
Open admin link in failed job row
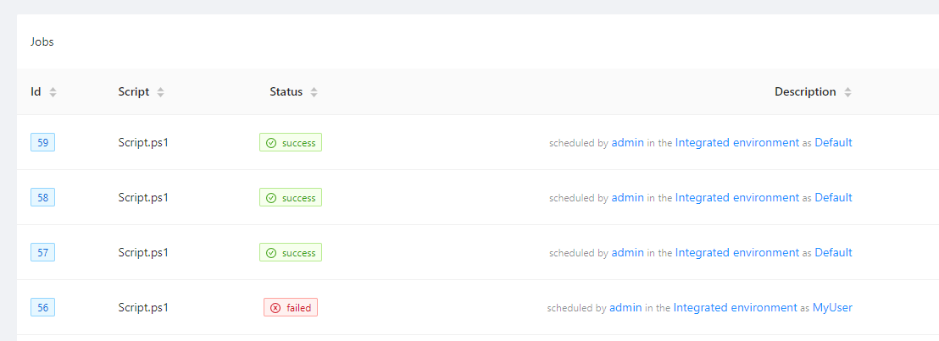point(625,308)
